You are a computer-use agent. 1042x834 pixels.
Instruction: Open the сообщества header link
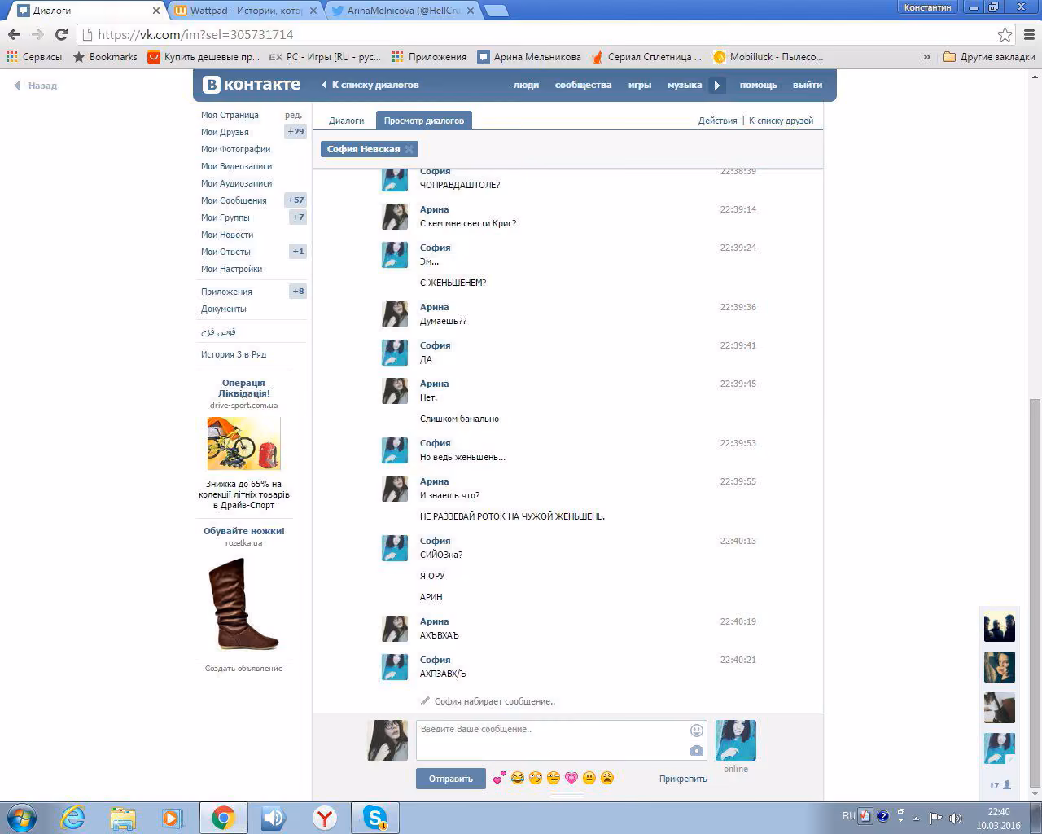(583, 85)
